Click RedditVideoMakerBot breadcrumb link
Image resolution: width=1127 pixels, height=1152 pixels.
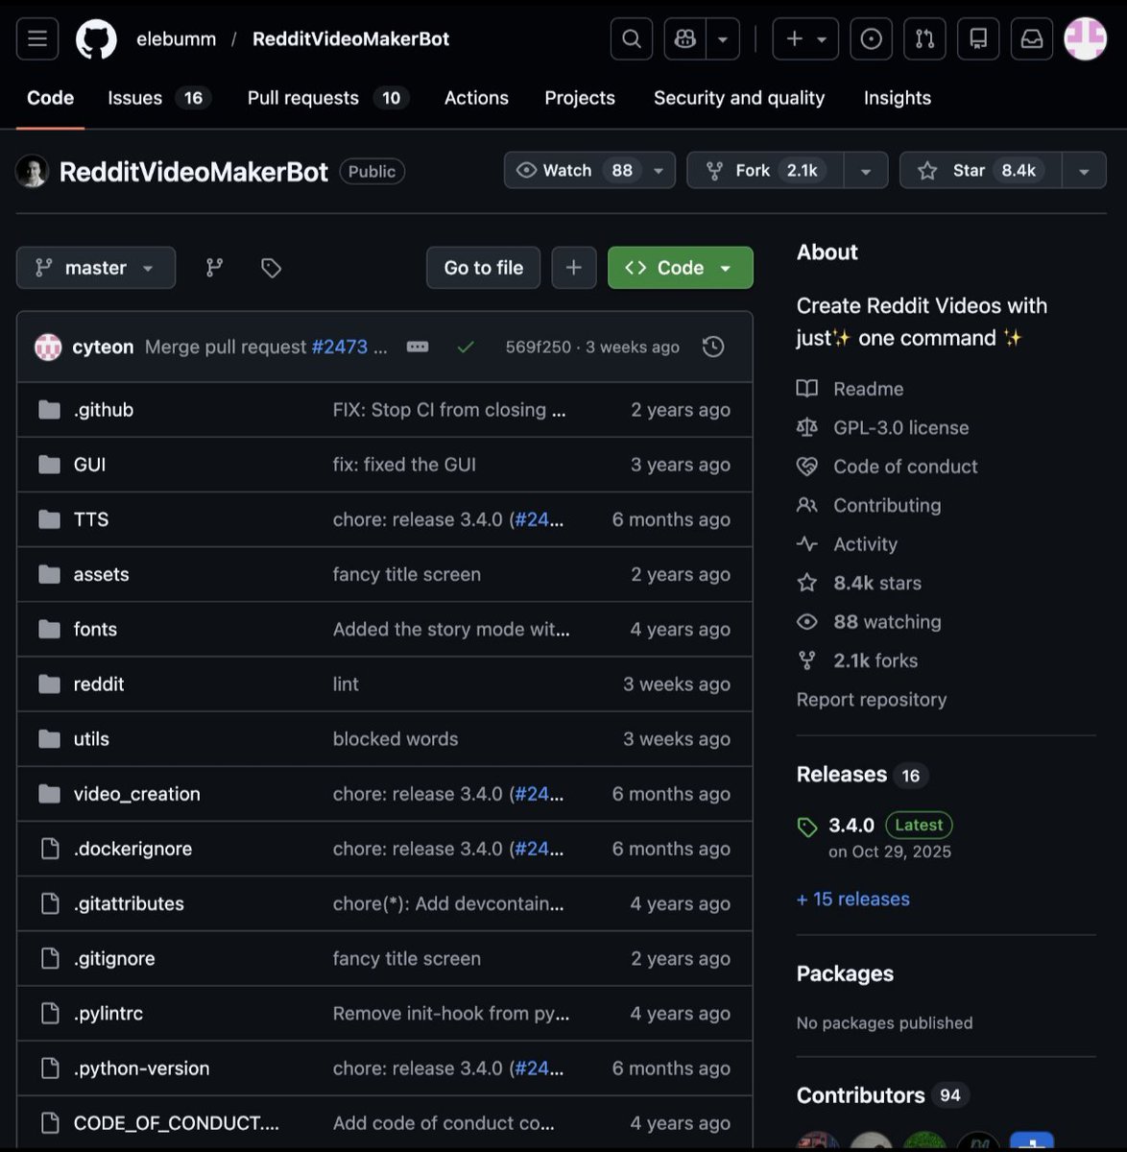point(350,39)
